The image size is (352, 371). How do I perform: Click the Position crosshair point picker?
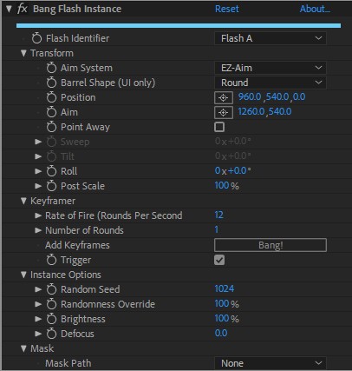(x=224, y=97)
